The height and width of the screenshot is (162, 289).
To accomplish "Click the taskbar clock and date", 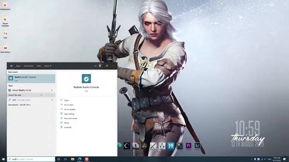I will point(277,159).
